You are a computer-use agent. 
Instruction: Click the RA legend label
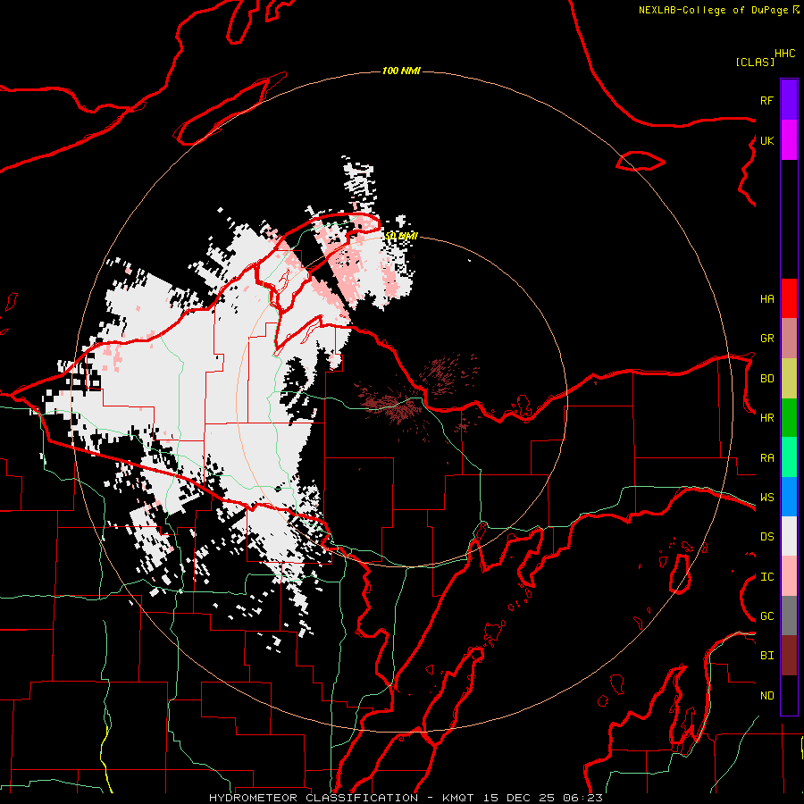pyautogui.click(x=766, y=458)
